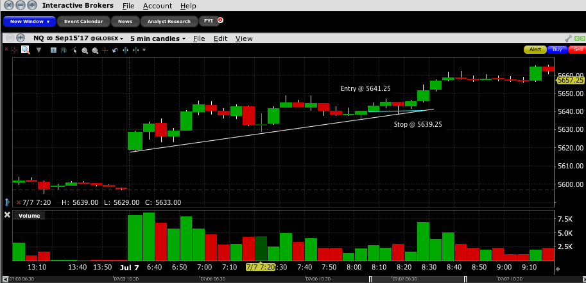
Task: Open the New Window dropdown
Action: (30, 21)
